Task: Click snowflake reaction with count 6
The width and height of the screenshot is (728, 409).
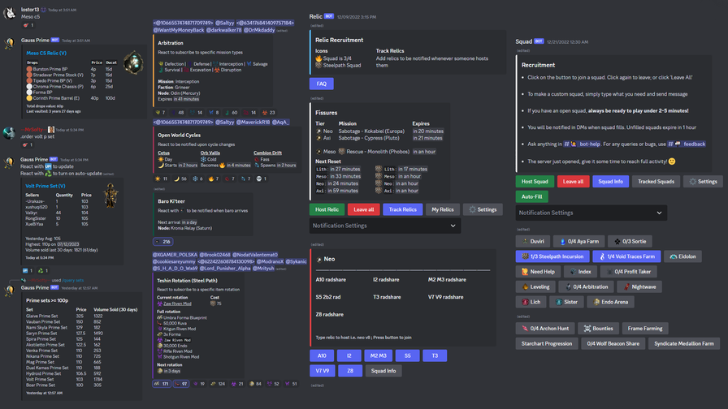Action: tap(197, 179)
